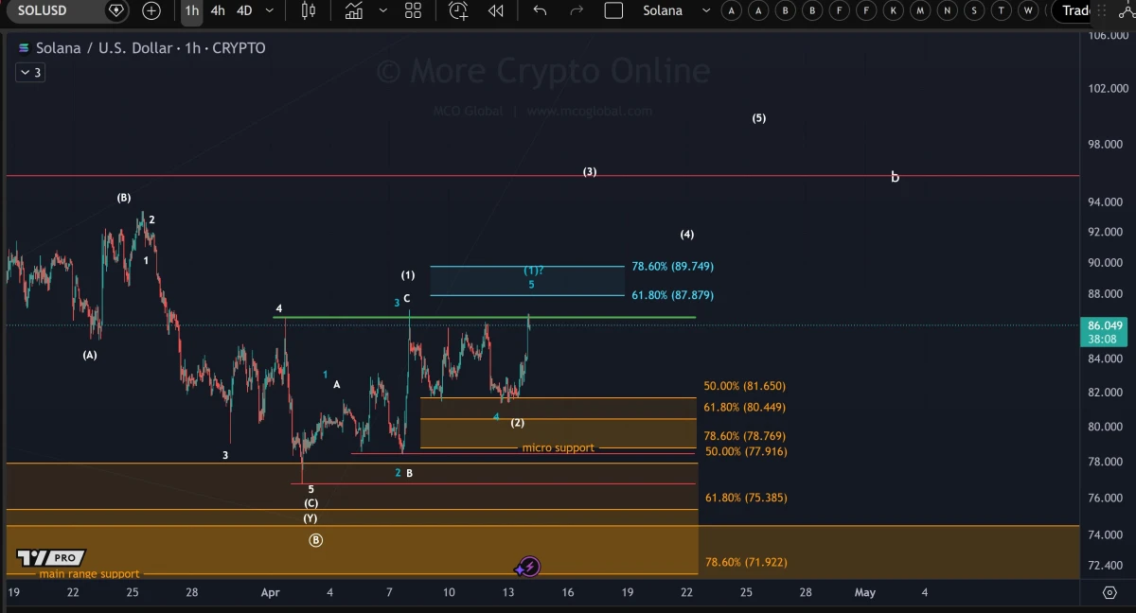Click the diamond icon inside the symbol box
1136x613 pixels.
pos(115,10)
